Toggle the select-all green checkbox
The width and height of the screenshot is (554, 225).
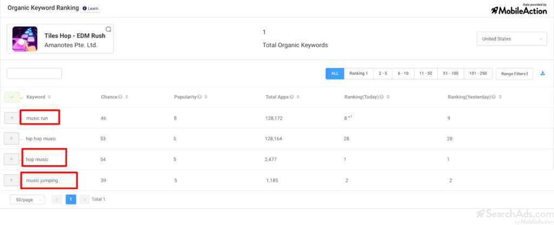(12, 97)
